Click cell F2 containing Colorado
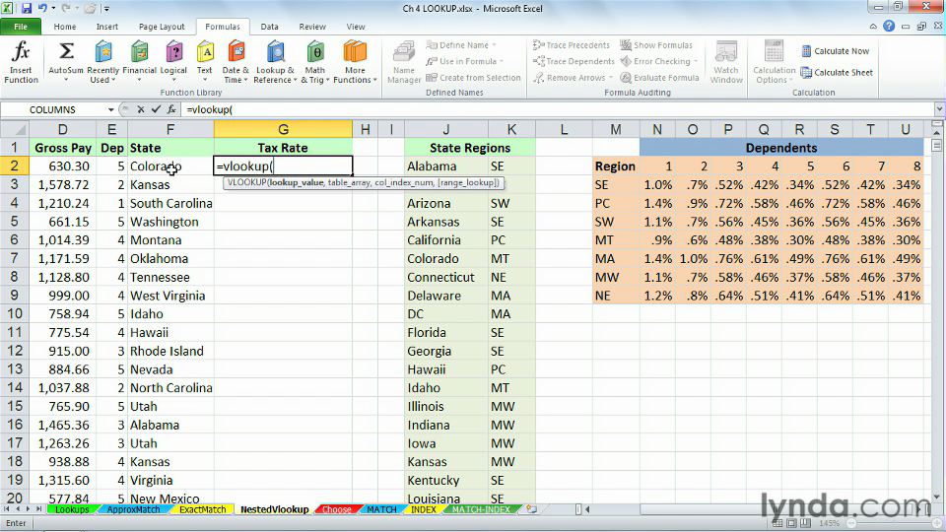 click(170, 166)
